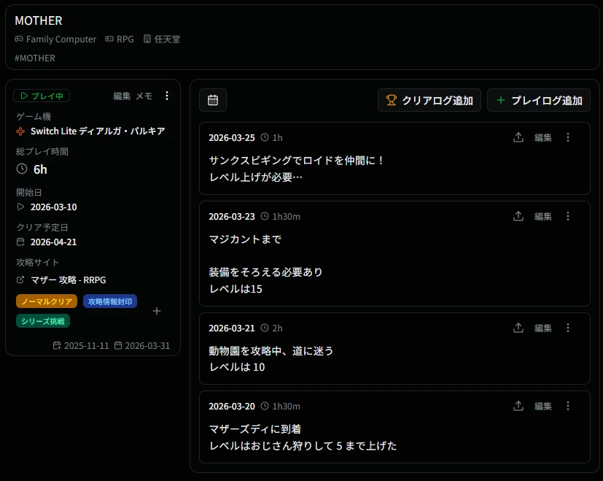The image size is (603, 481).
Task: Click the プレイログ追加 button
Action: (x=538, y=100)
